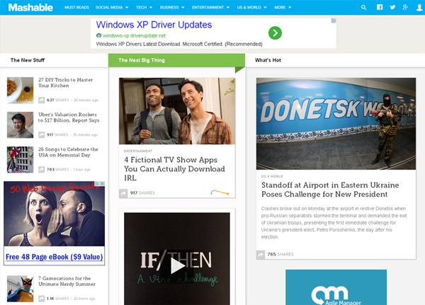This screenshot has height=305, width=425.
Task: Select The Next Big Thing tab
Action: pyautogui.click(x=176, y=60)
